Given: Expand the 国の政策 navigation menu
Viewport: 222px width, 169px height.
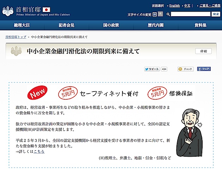Looking at the screenshot, I should 111,25.
